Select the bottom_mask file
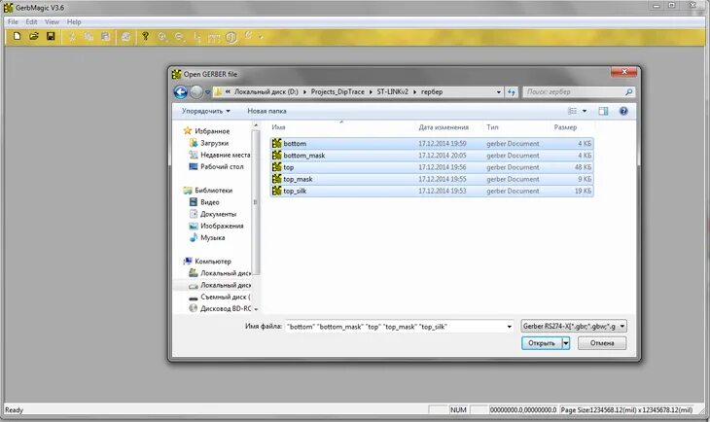 click(432, 156)
